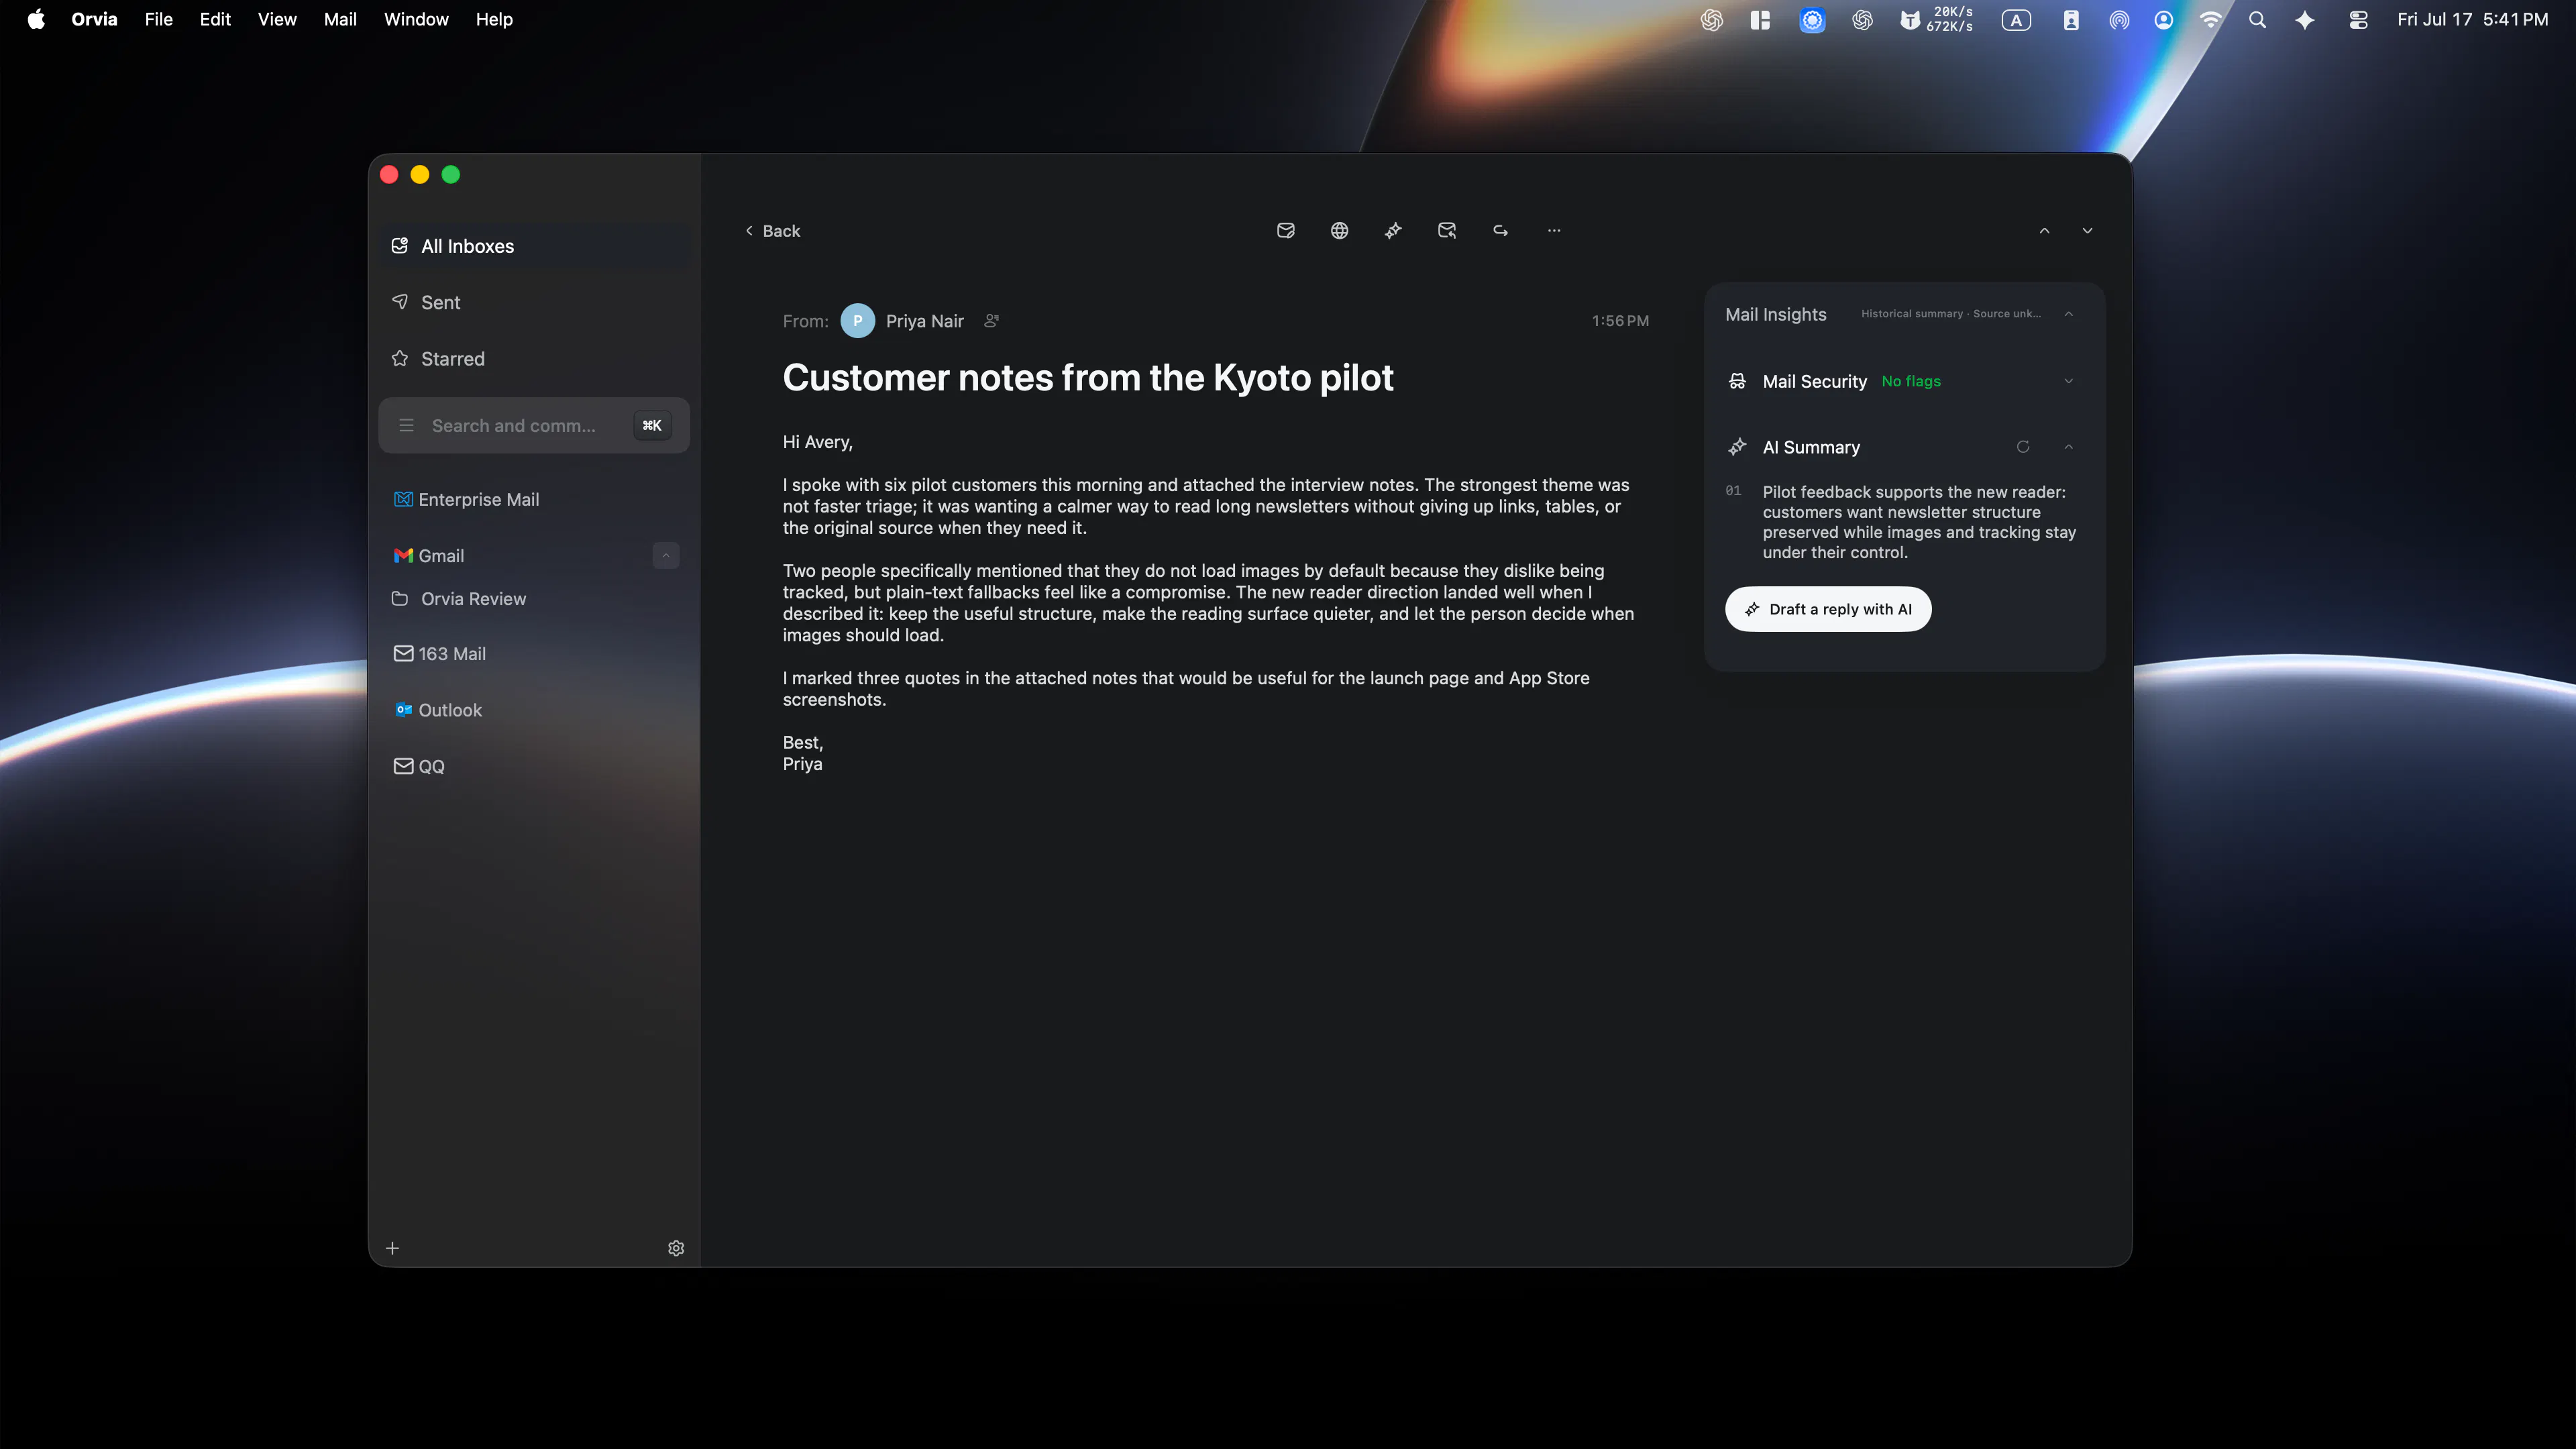Open the Mail menu
This screenshot has width=2576, height=1449.
(340, 20)
